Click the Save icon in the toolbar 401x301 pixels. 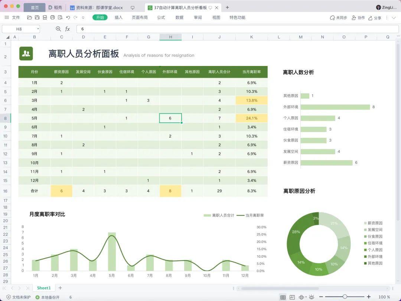tap(37, 17)
